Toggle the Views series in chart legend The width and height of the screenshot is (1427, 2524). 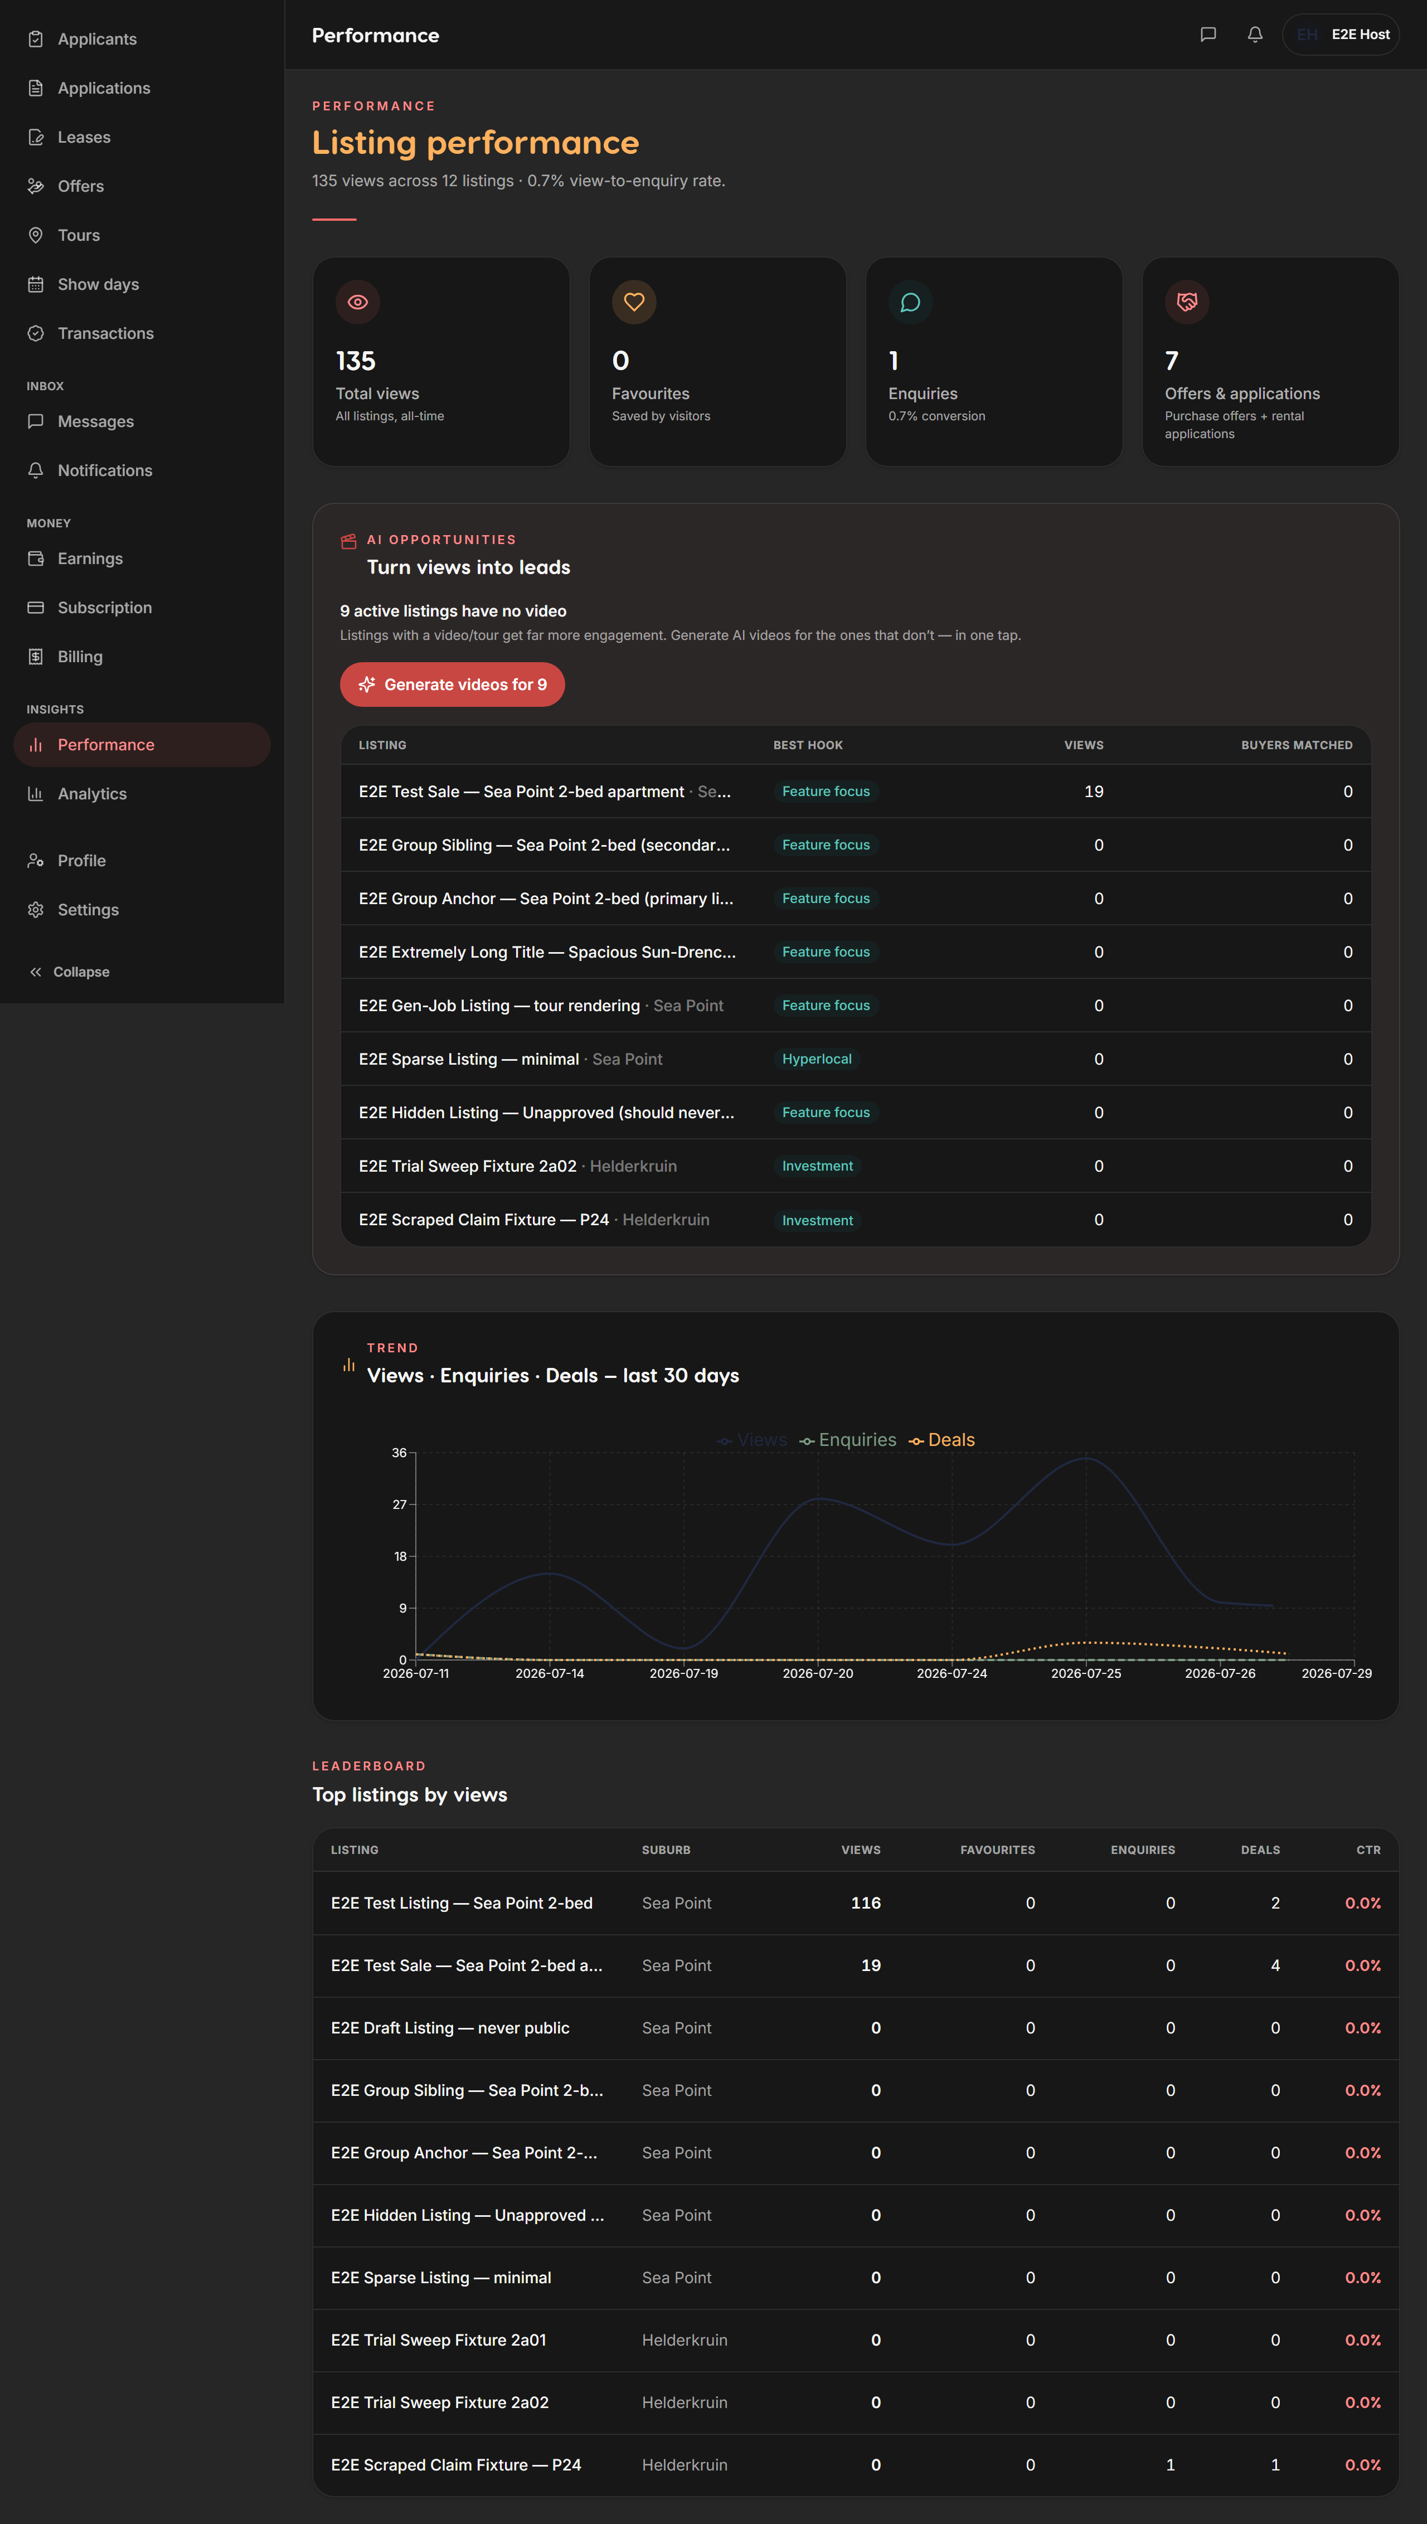click(x=753, y=1439)
